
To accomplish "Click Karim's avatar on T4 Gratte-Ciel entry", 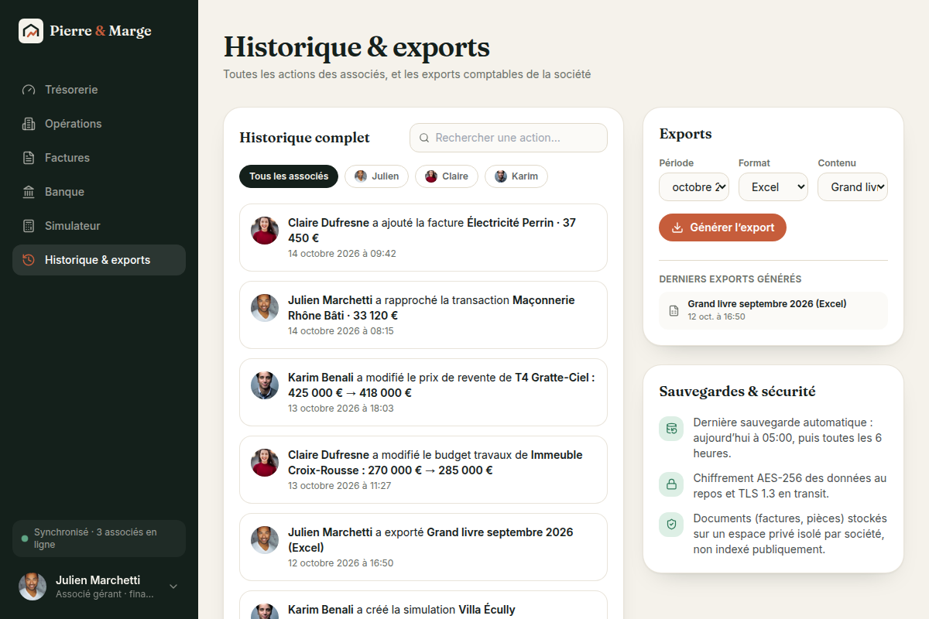I will click(x=265, y=385).
